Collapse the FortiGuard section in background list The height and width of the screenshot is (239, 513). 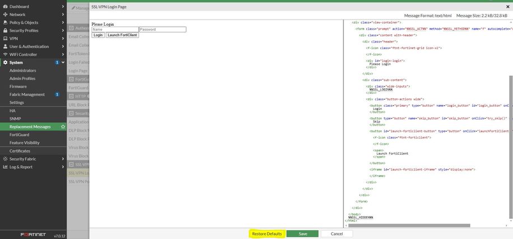click(x=72, y=79)
